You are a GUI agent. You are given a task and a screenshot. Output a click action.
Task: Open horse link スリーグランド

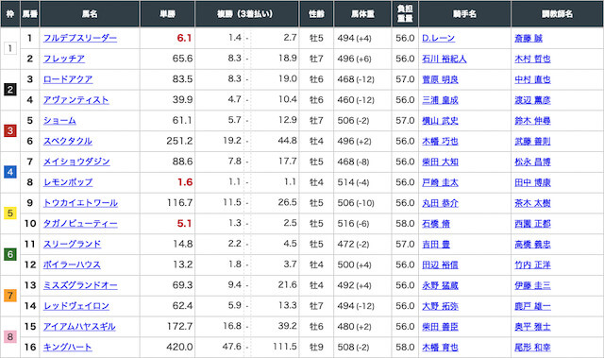point(72,245)
